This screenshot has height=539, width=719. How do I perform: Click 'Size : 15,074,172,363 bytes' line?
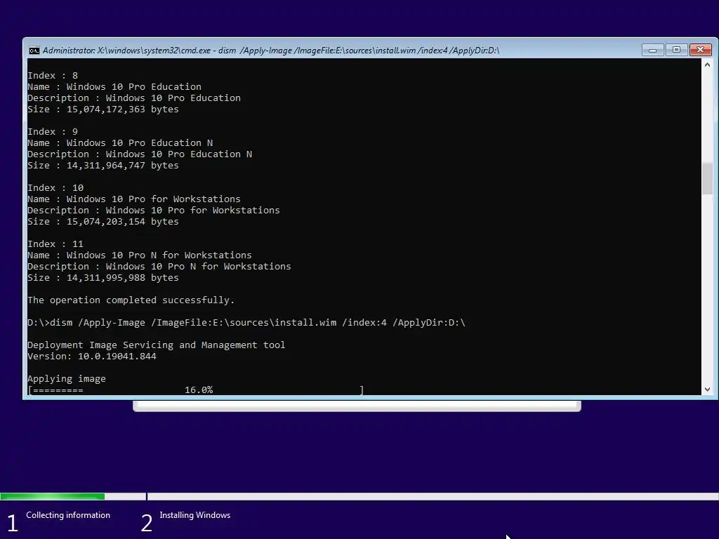point(103,109)
